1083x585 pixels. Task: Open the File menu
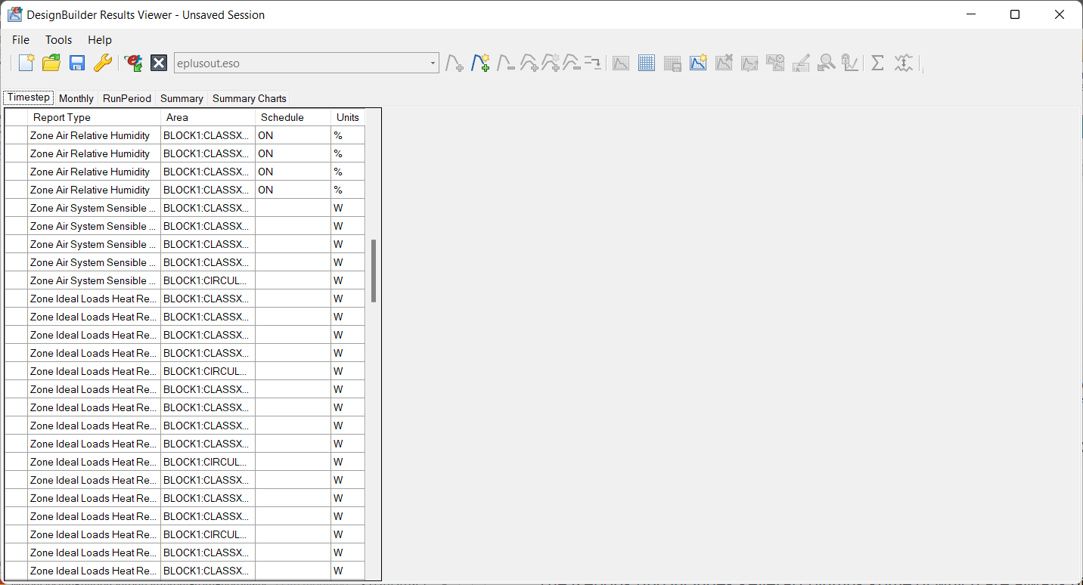20,40
